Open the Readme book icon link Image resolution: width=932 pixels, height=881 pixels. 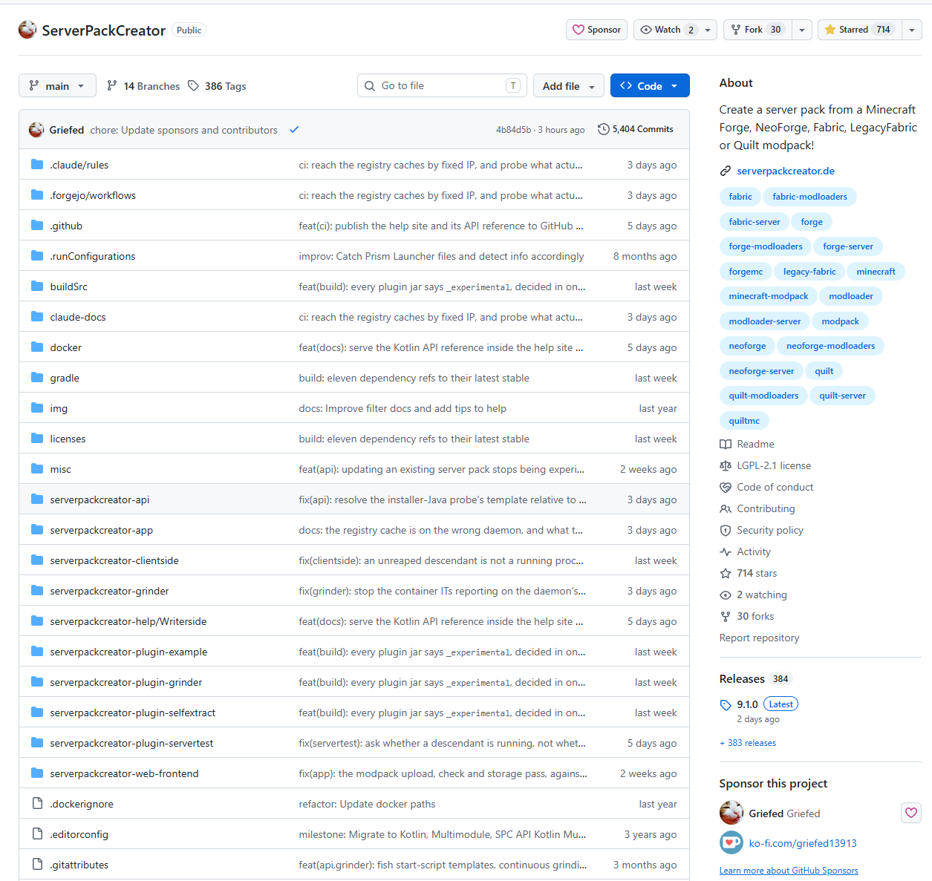[726, 444]
